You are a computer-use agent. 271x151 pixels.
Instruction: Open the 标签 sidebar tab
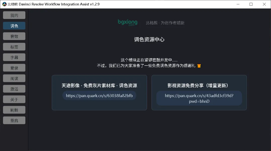(x=14, y=47)
